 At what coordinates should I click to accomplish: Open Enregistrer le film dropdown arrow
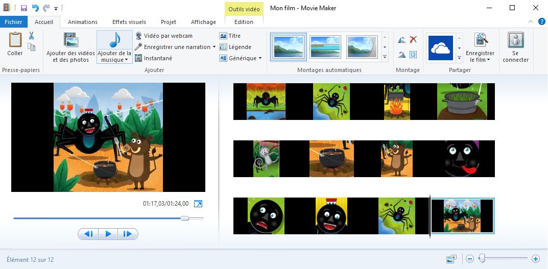coord(489,60)
